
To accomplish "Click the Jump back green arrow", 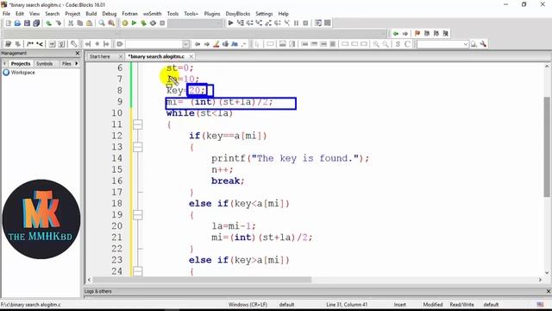I will point(396,34).
